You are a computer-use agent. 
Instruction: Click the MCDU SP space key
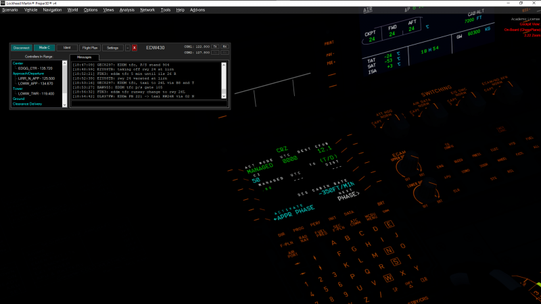coord(395,290)
